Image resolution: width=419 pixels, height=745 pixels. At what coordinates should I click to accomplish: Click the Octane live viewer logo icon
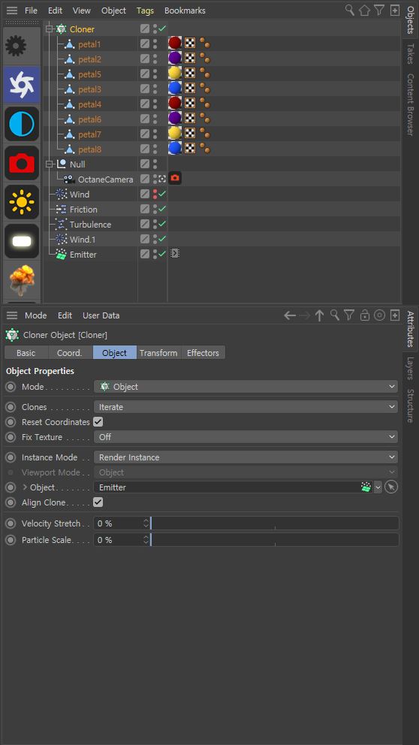pos(22,85)
